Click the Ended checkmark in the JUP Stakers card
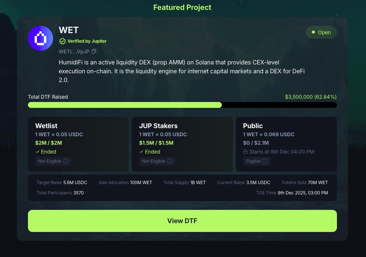 (x=142, y=152)
